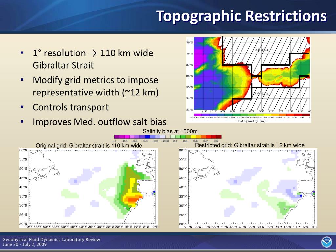Select the restricted grid salinity bias map

[x=248, y=188]
